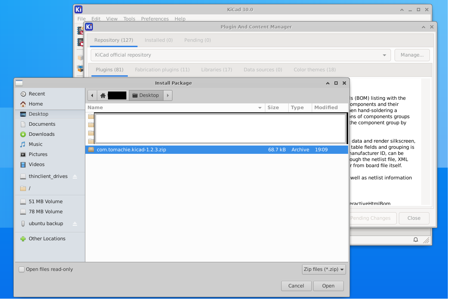Sort files by Type column

coord(300,107)
